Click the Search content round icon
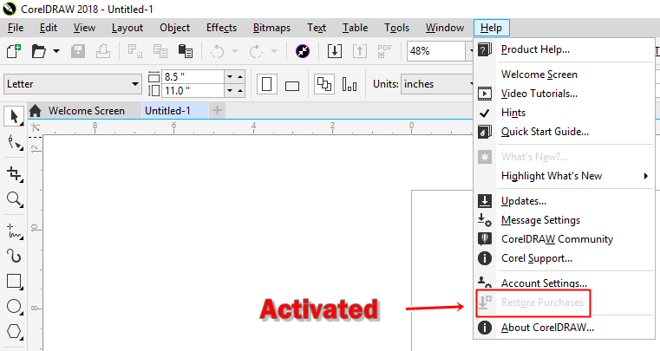The image size is (660, 351). [303, 51]
